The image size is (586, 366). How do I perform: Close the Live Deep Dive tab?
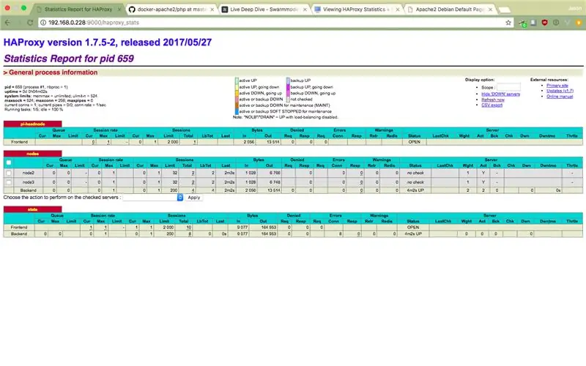[305, 10]
